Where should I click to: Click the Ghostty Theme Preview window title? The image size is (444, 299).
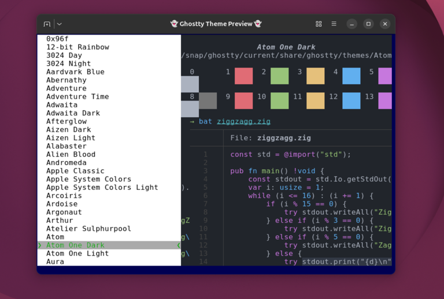(x=216, y=24)
